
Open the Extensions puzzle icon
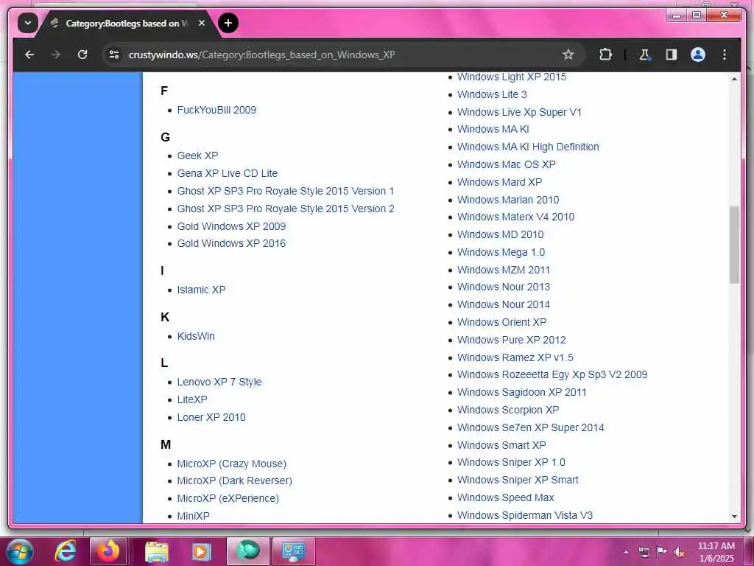(605, 55)
